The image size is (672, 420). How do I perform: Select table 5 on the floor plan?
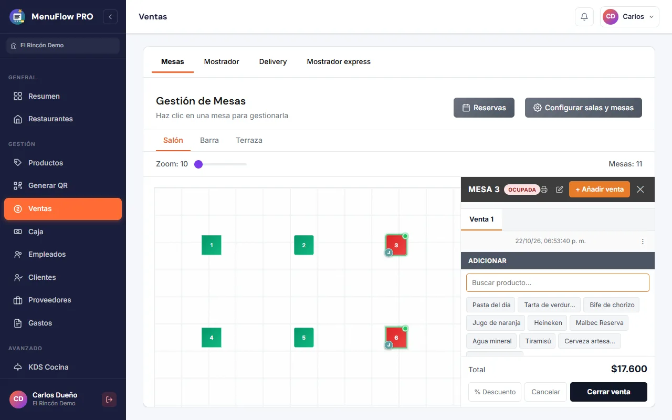(304, 338)
